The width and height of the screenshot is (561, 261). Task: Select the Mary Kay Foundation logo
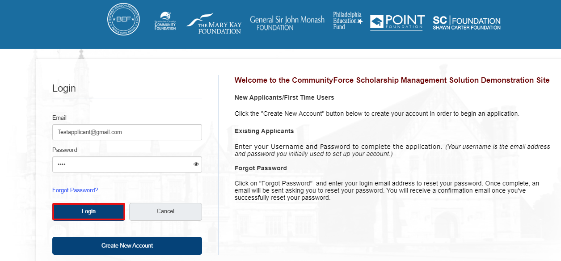(214, 24)
